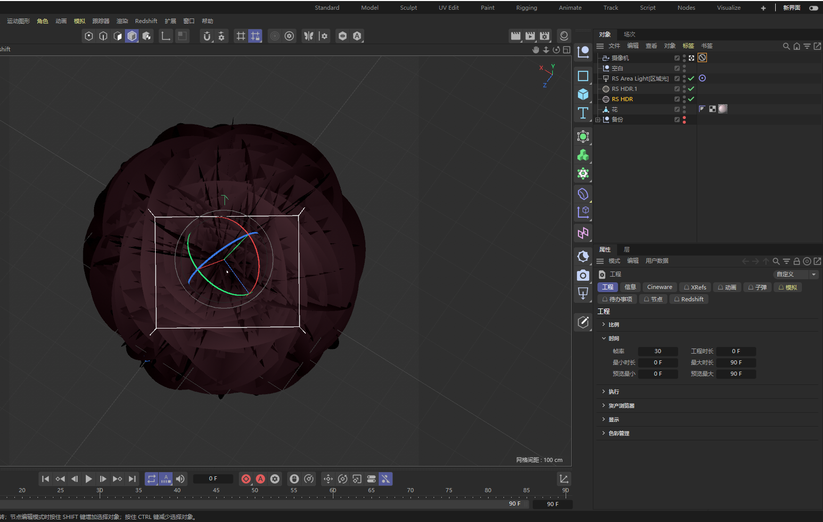
Task: Open the 渲染 menu
Action: tap(122, 21)
